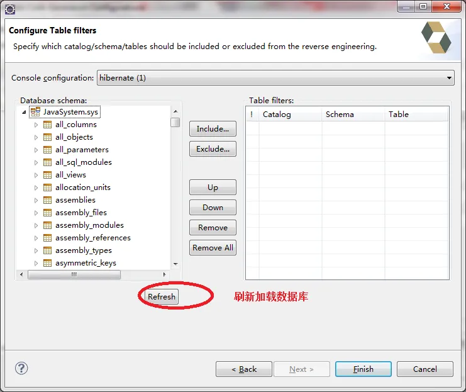Collapse the JavaSystem.sys tree node
This screenshot has width=466, height=392.
24,112
